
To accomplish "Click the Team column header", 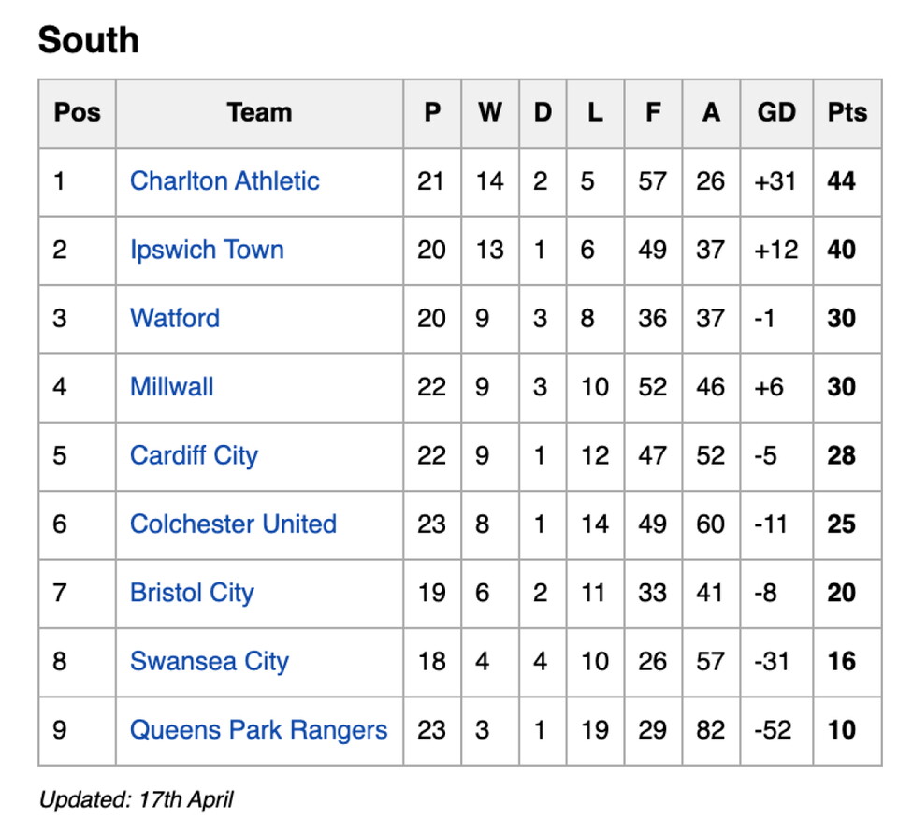I will pos(259,113).
